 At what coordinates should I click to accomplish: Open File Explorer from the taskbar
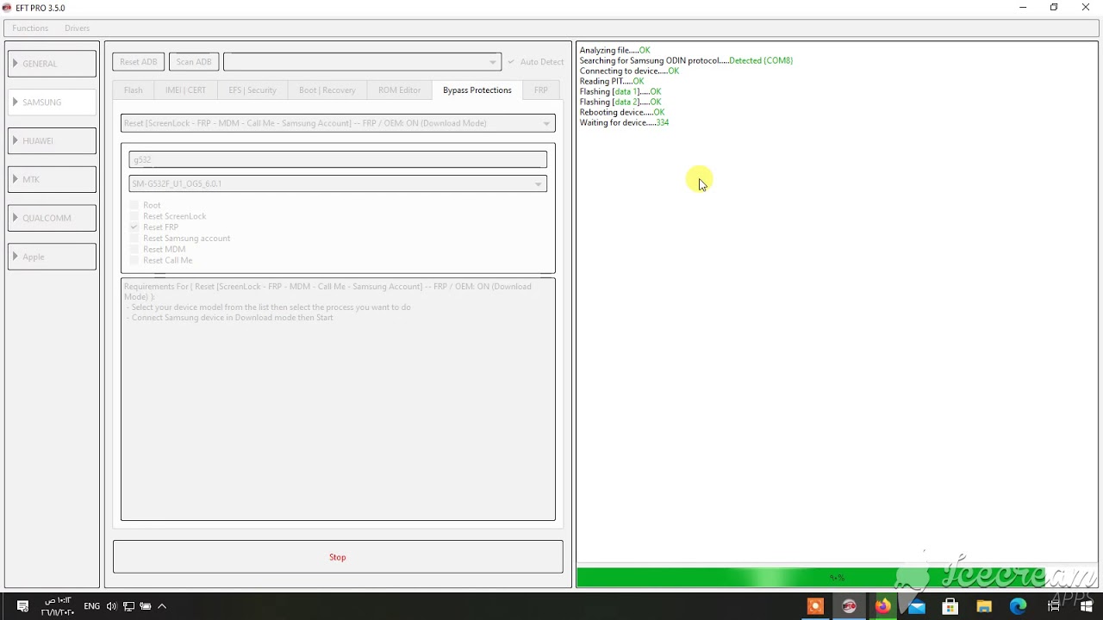[x=984, y=606]
